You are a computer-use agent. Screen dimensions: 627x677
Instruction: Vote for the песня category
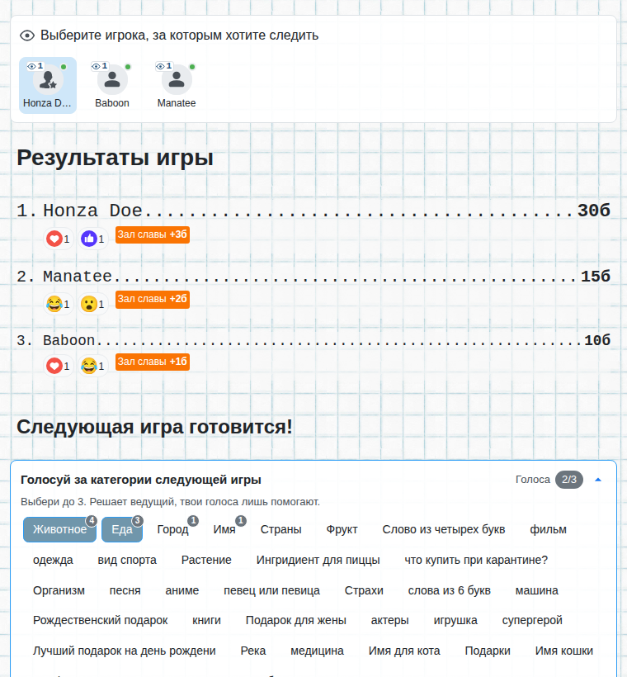click(x=125, y=590)
